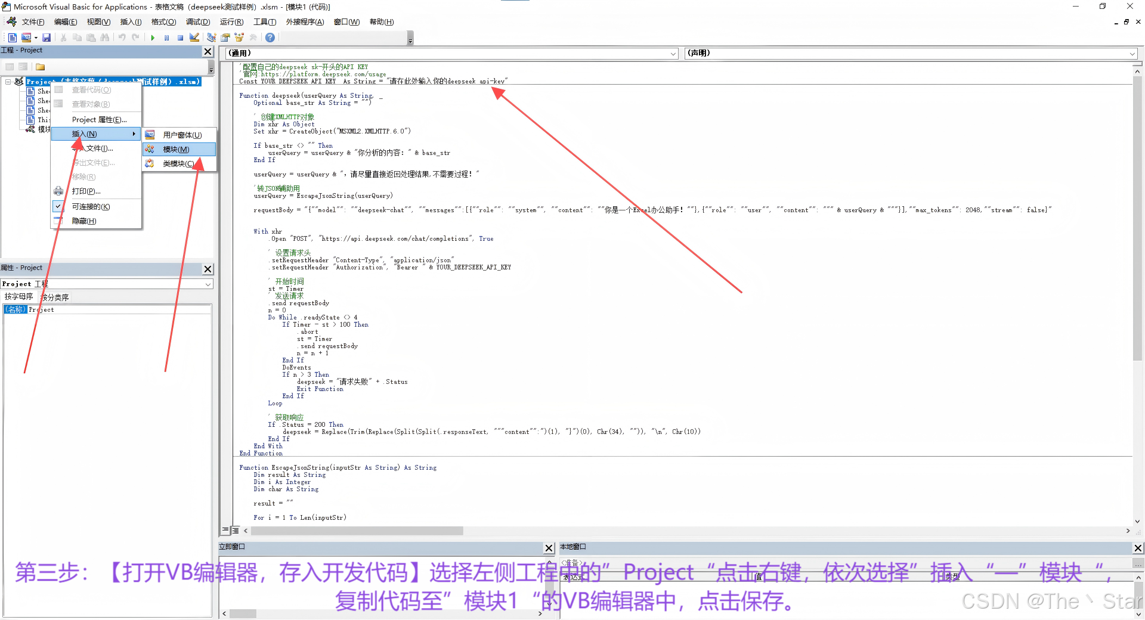Click 插入(N) context menu entry
1145x620 pixels.
point(97,134)
